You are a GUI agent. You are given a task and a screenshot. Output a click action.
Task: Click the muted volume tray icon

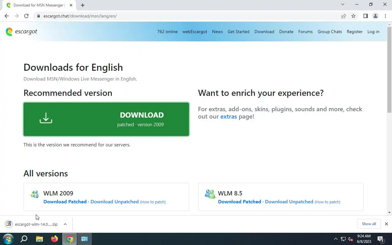coord(351,239)
